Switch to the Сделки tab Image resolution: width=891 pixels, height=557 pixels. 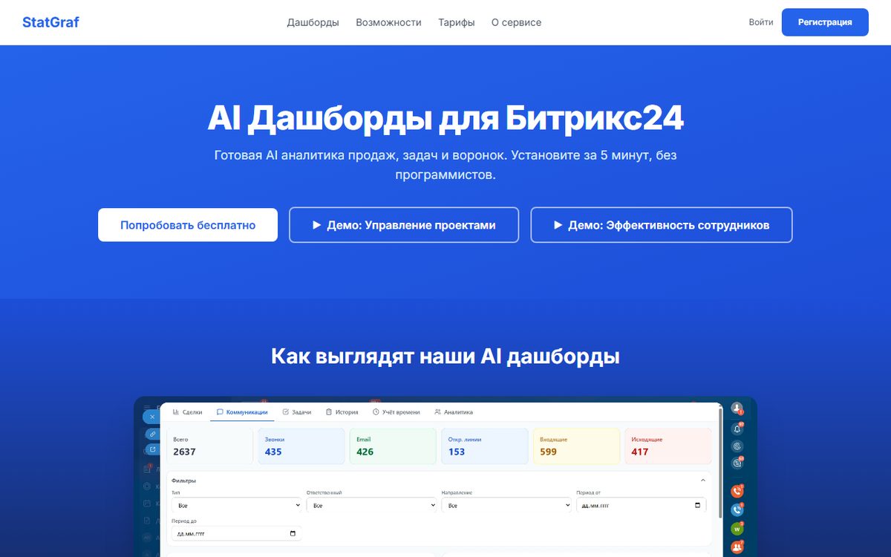coord(187,412)
